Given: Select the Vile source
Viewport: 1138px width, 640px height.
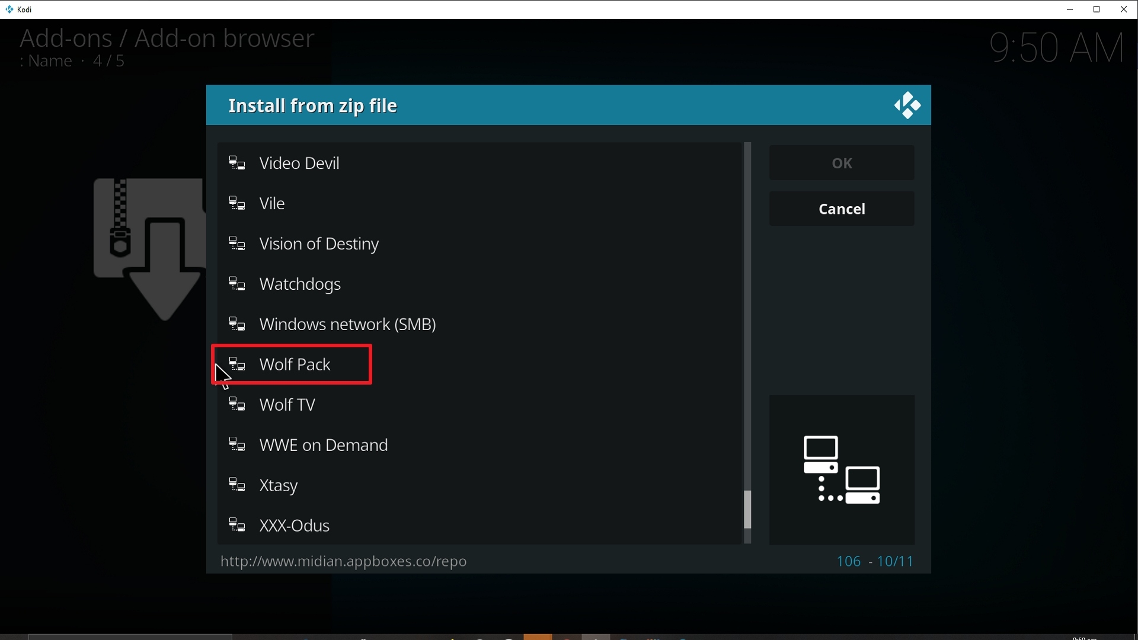Looking at the screenshot, I should [480, 203].
